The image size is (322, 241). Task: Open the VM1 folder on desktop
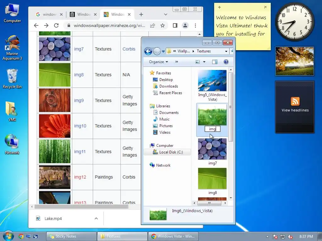pos(12,111)
